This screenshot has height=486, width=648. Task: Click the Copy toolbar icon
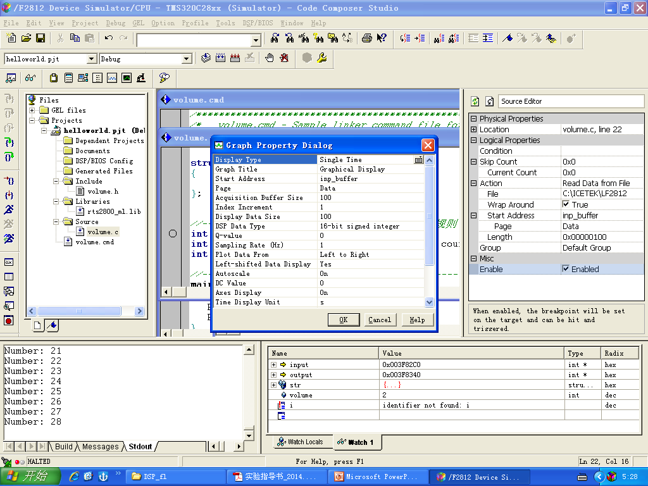coord(75,39)
